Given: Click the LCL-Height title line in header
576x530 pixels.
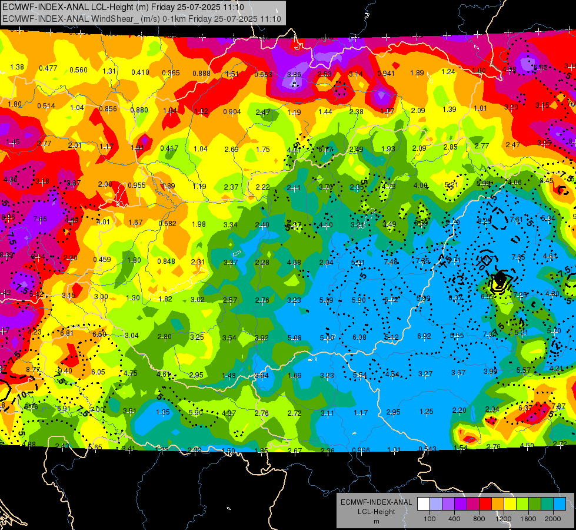Looking at the screenshot, I should 123,7.
